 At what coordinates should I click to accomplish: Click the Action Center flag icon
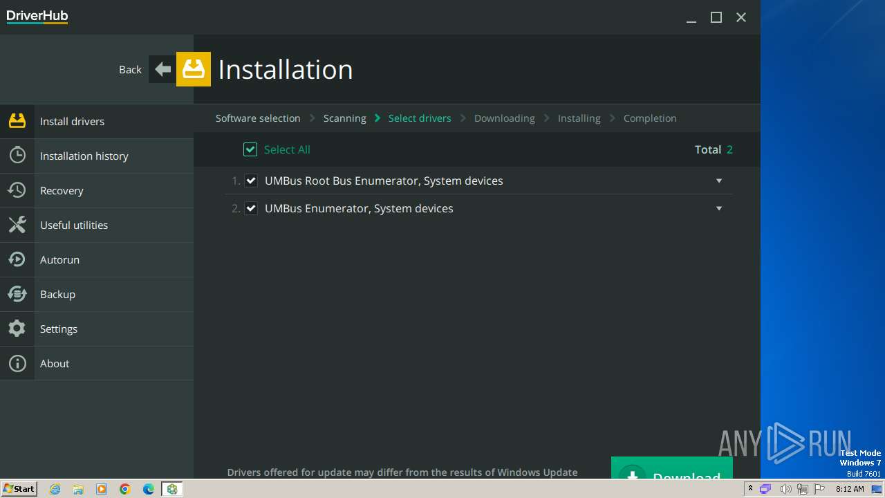[x=820, y=489]
